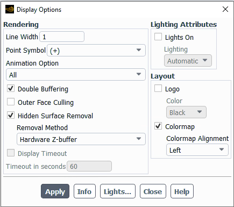Click the Animation Option label

(x=32, y=63)
